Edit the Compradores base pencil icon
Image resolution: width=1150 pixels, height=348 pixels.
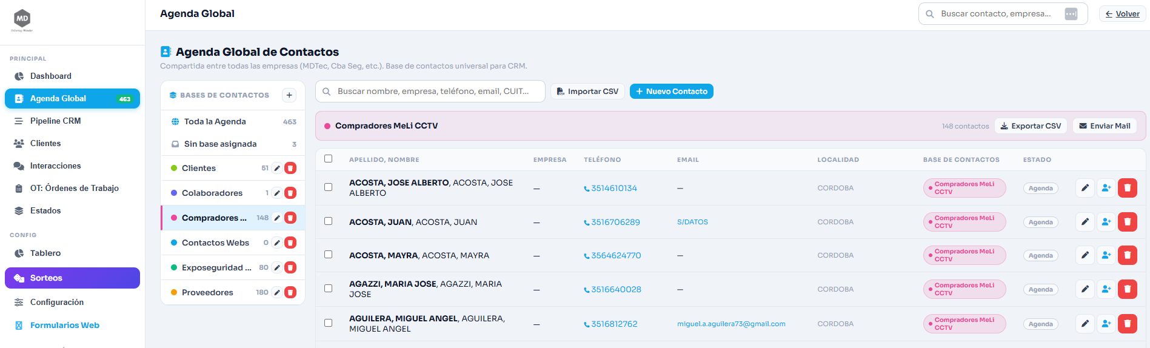point(277,218)
